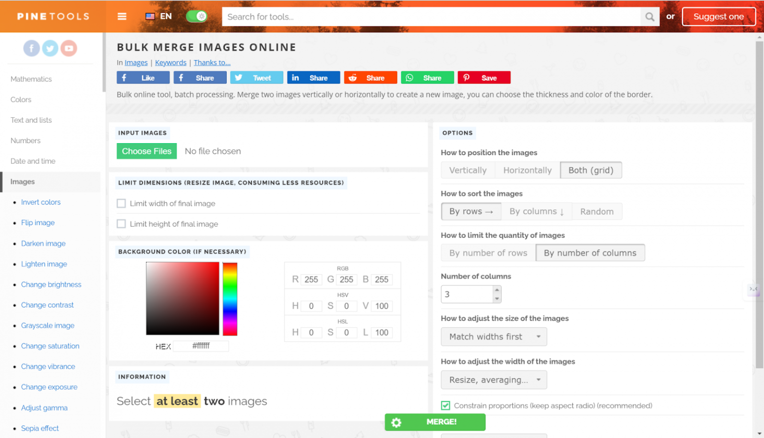Open the Match widths first dropdown
This screenshot has width=764, height=438.
pyautogui.click(x=493, y=337)
